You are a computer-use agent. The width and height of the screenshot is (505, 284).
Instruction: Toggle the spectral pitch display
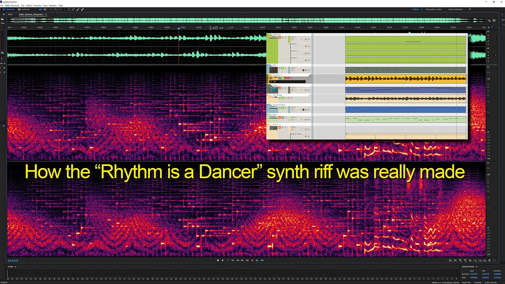(45, 9)
